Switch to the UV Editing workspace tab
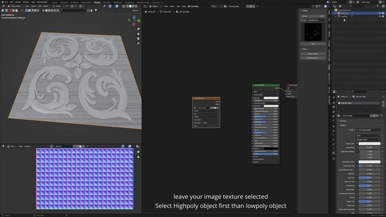386x217 pixels. point(74,2)
